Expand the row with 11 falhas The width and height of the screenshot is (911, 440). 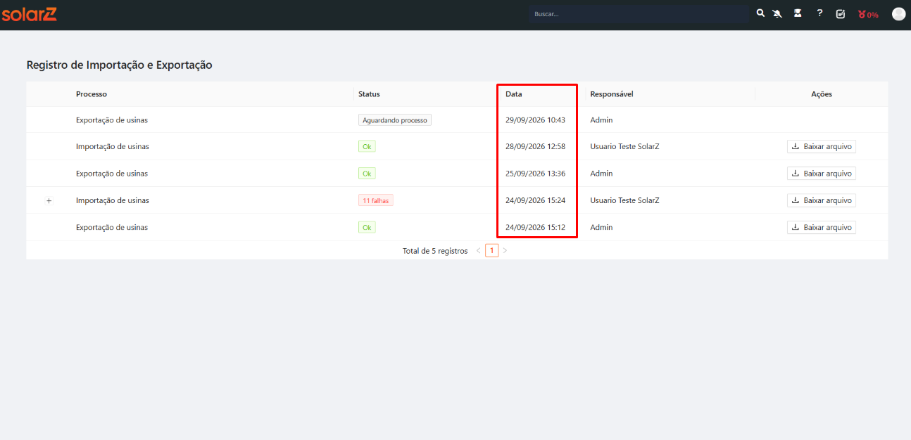(49, 201)
